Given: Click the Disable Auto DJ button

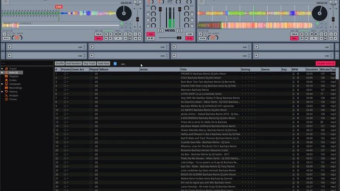Looking at the screenshot, I should (x=325, y=64).
